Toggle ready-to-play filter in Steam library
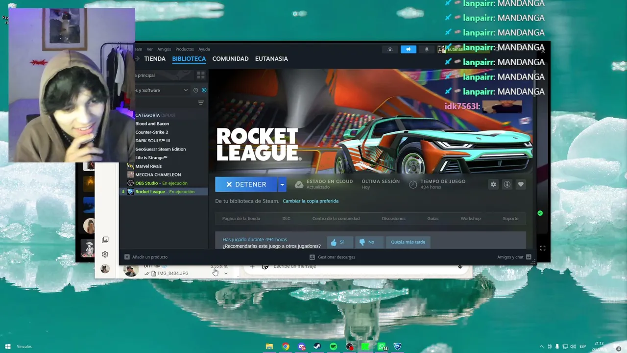 click(x=204, y=90)
